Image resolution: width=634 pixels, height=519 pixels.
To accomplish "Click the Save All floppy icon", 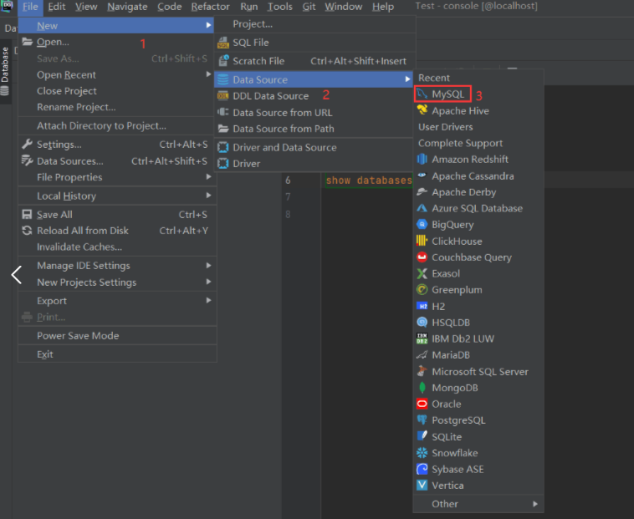I will click(x=27, y=215).
